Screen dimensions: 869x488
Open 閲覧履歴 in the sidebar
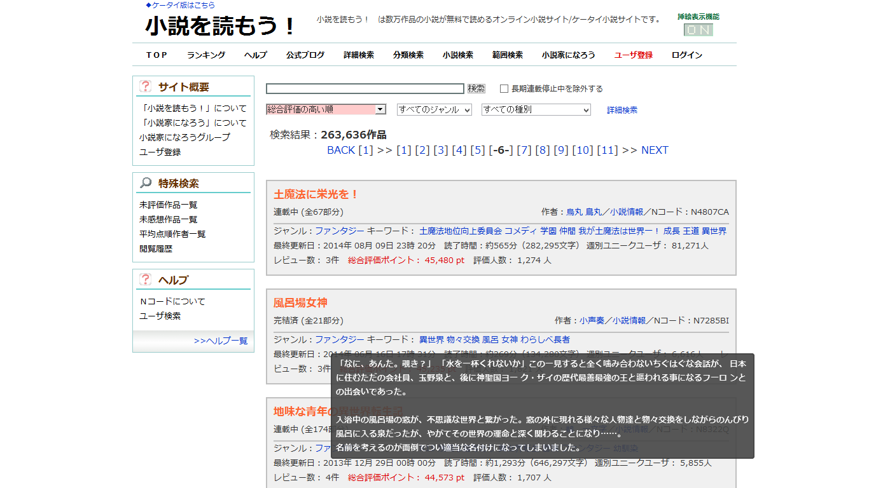(156, 248)
